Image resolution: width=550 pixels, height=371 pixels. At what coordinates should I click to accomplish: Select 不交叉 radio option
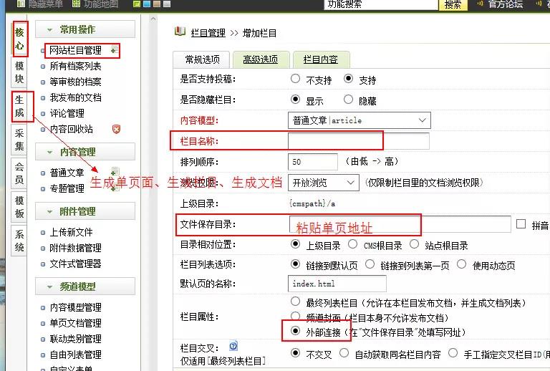[x=295, y=353]
